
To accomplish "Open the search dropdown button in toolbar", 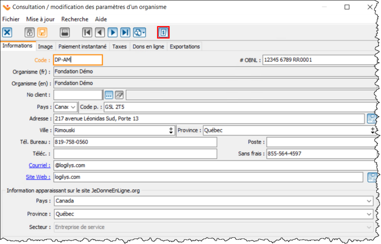I will pos(140,32).
